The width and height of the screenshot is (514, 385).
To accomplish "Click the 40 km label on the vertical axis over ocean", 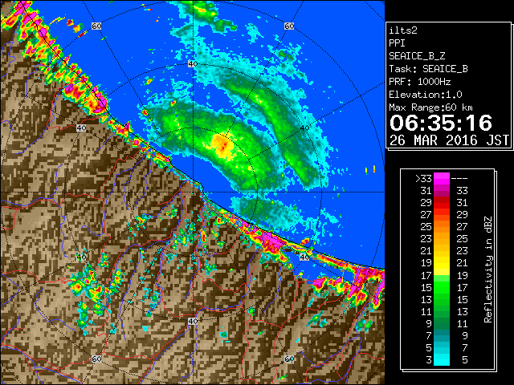I will coord(193,64).
